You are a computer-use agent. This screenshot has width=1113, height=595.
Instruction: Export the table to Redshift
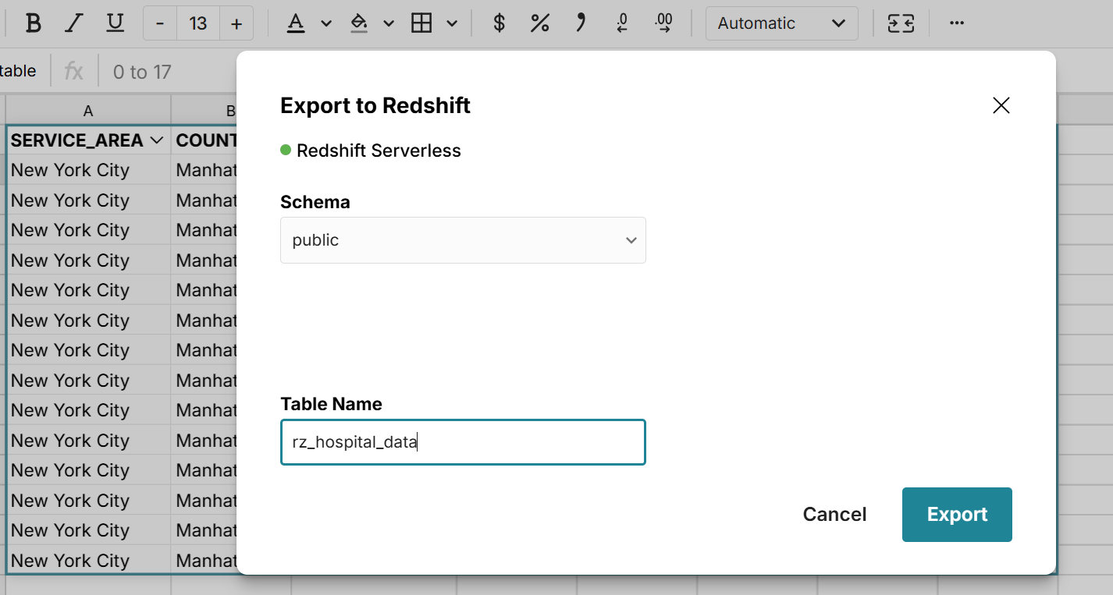point(957,514)
